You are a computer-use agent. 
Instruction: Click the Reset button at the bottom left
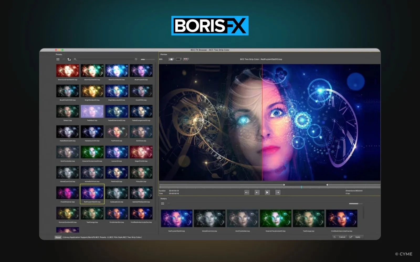(57, 237)
